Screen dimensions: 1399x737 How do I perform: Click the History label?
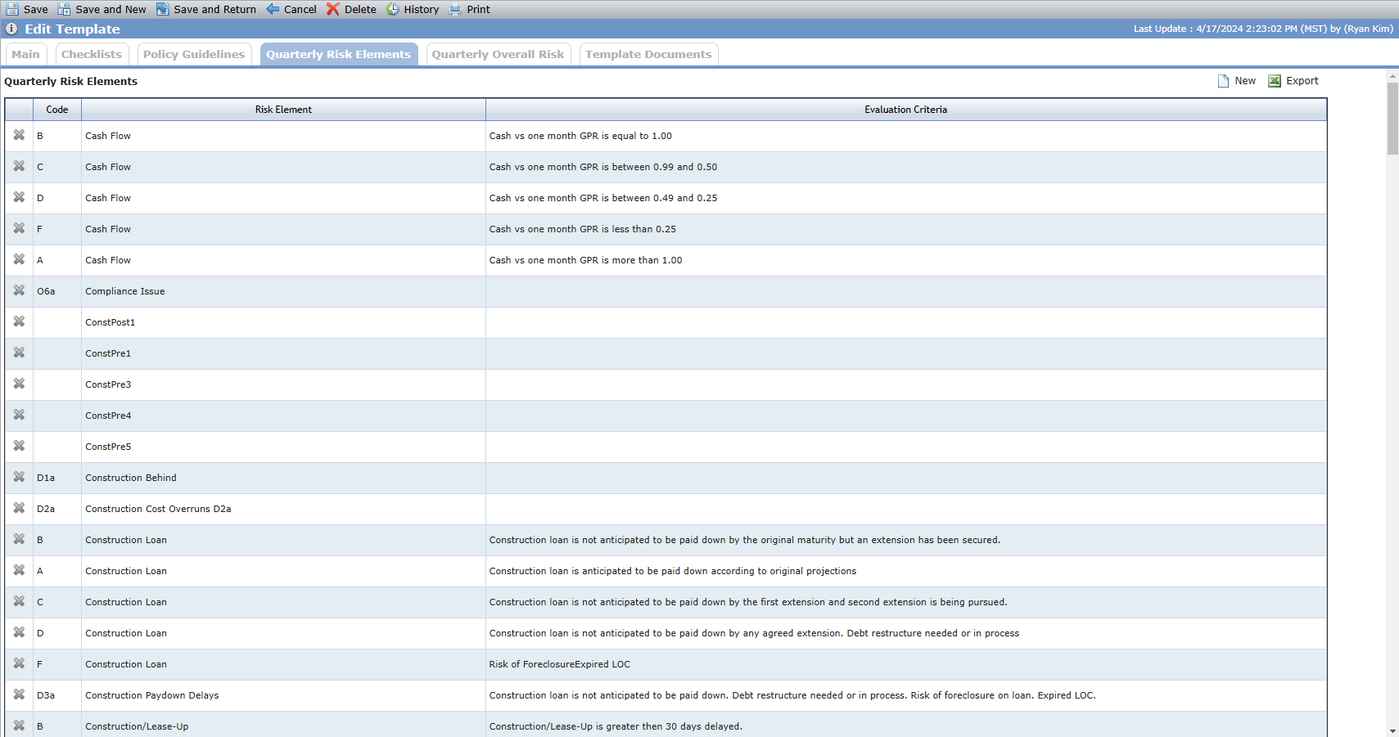point(422,10)
